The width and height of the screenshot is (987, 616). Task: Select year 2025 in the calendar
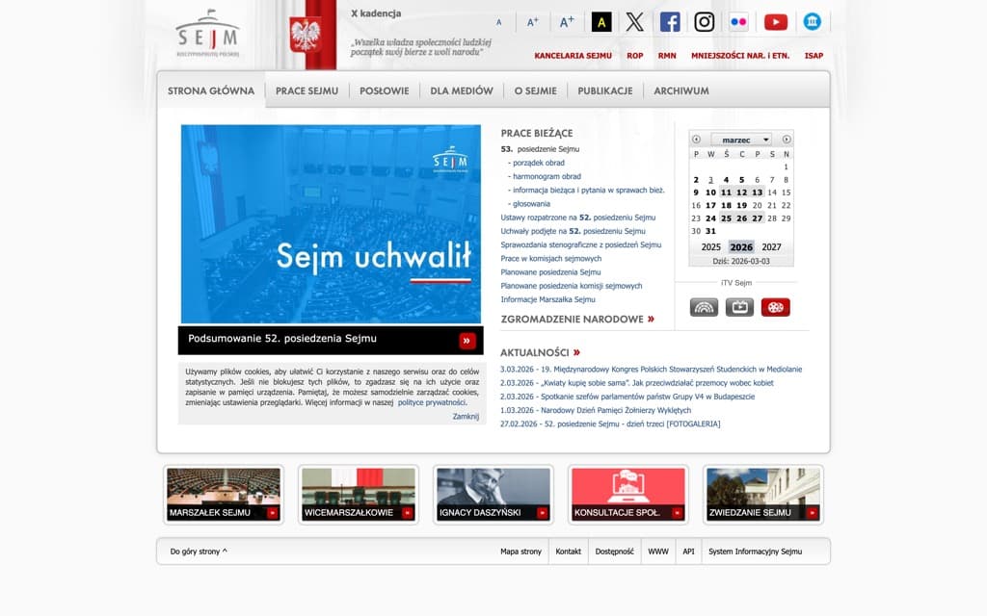tap(713, 247)
